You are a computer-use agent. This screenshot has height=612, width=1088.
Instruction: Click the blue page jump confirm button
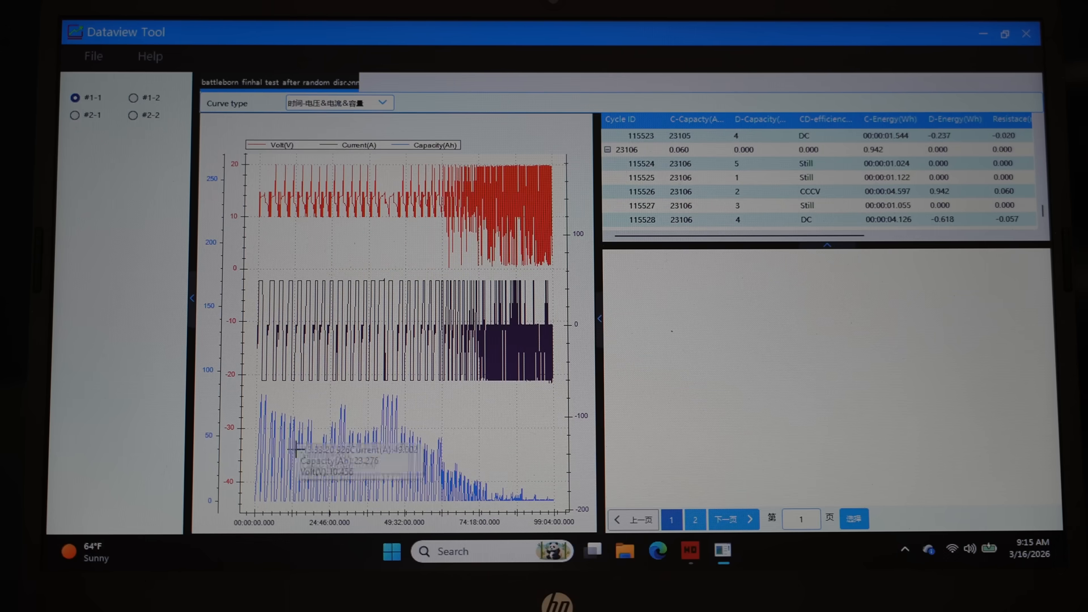854,518
